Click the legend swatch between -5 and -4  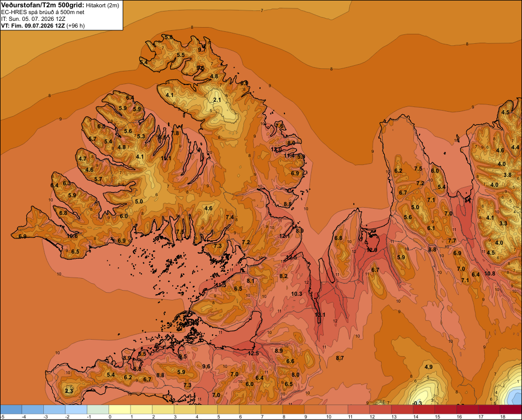click(11, 410)
